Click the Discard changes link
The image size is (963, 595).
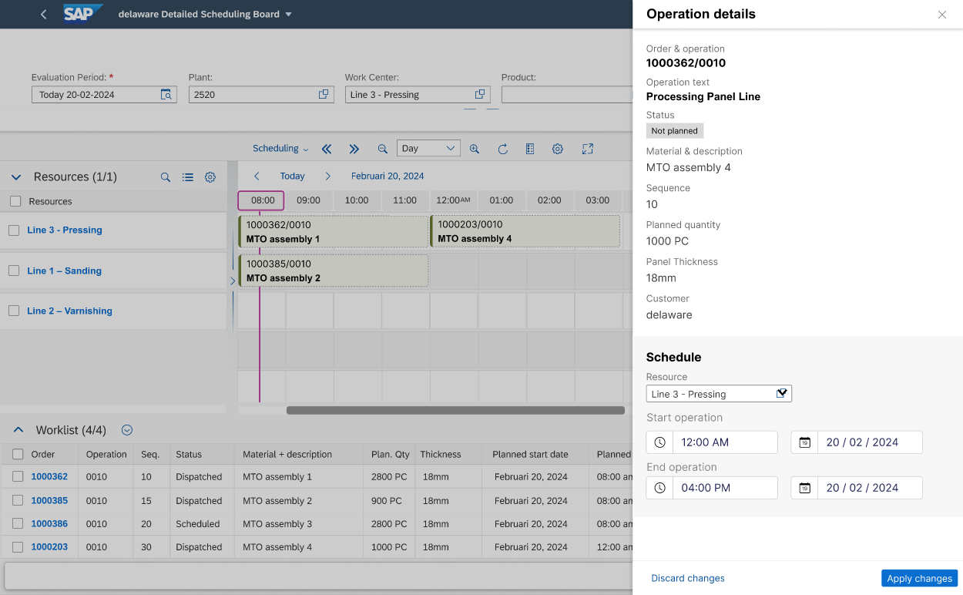tap(687, 578)
